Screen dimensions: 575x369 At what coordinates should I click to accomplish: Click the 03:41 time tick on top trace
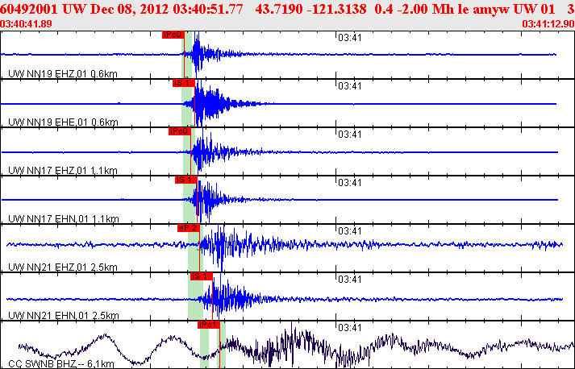348,37
